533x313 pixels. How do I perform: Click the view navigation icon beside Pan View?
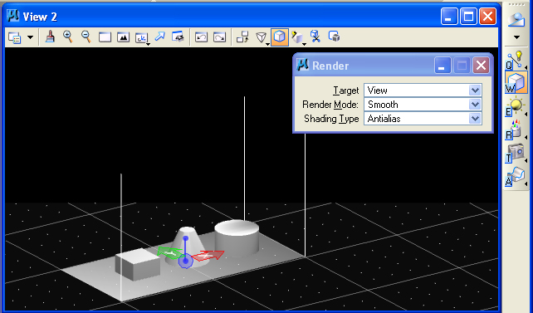tap(178, 37)
